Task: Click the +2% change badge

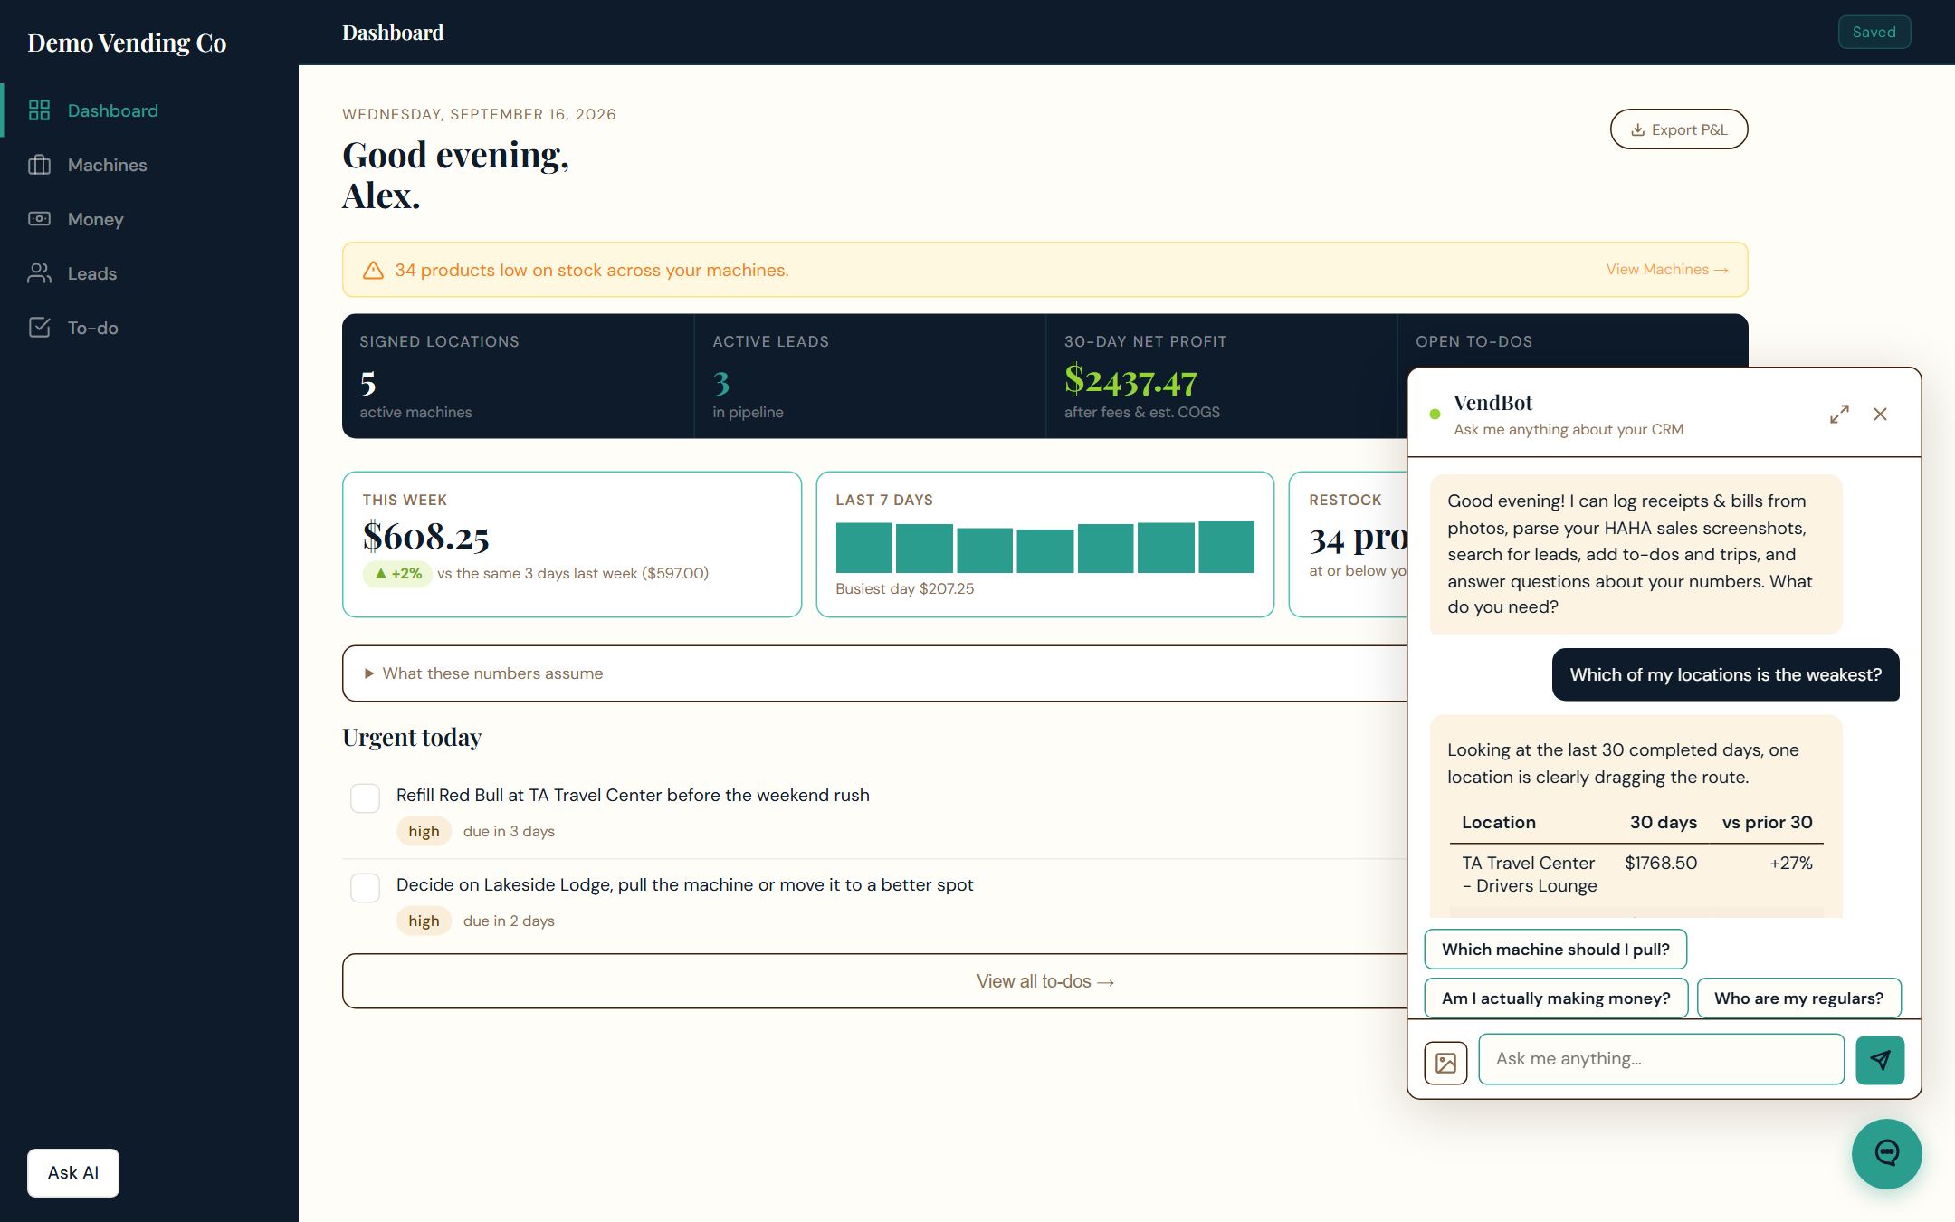Action: coord(397,574)
